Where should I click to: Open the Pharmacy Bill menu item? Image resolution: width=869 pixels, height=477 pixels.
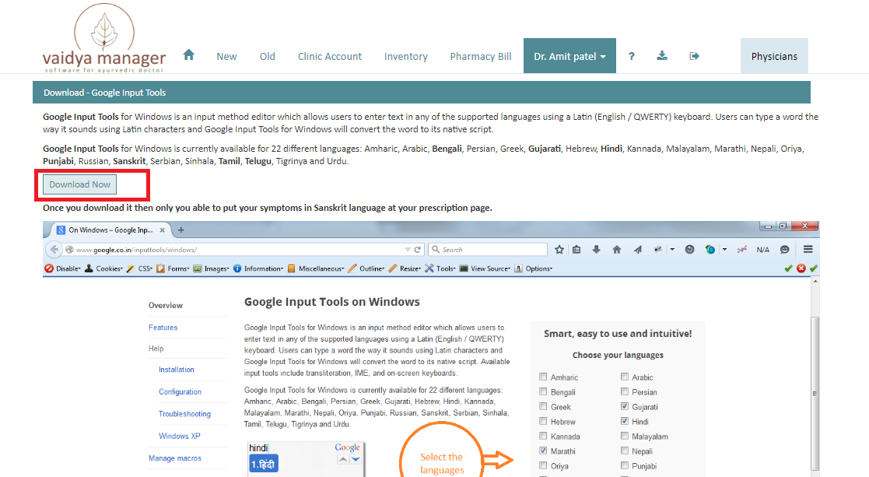coord(481,57)
